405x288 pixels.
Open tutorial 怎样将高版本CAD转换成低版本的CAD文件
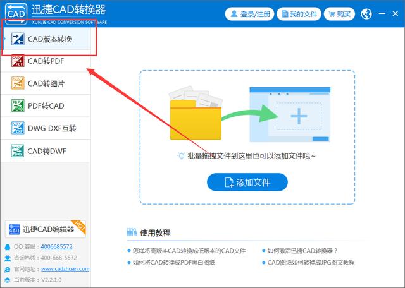coord(189,251)
